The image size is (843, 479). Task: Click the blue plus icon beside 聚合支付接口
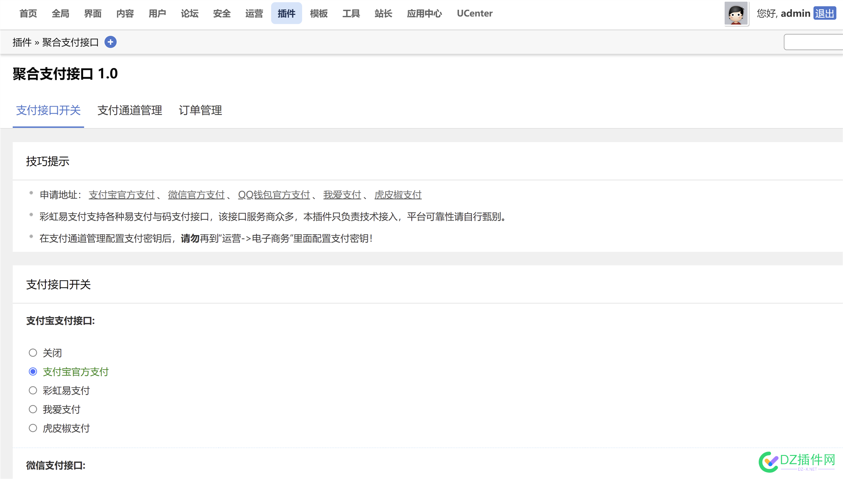(x=110, y=42)
